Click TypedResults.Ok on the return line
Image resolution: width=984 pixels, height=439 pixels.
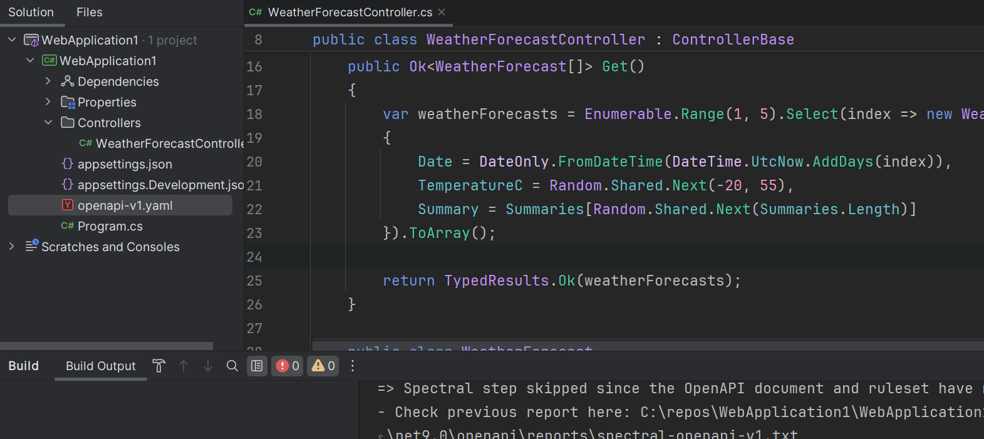click(510, 281)
